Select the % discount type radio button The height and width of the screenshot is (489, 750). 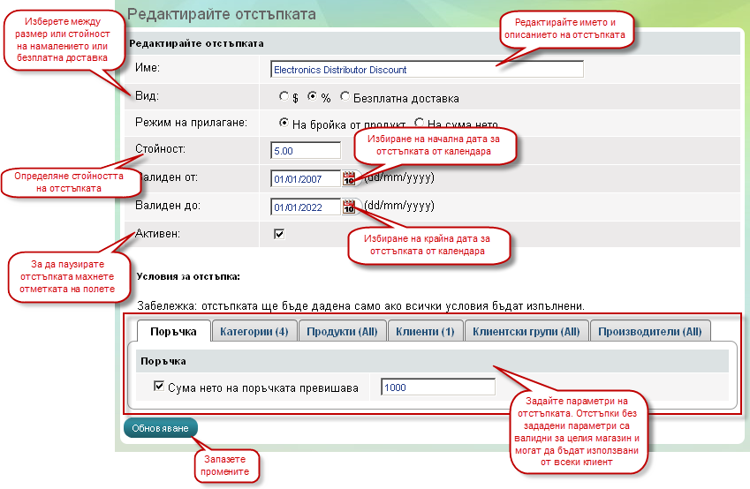[312, 98]
